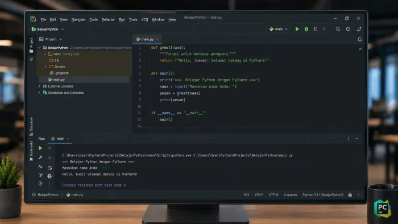The width and height of the screenshot is (398, 224).
Task: Click BelajarPython breadcrumb in status bar
Action: [x=48, y=195]
